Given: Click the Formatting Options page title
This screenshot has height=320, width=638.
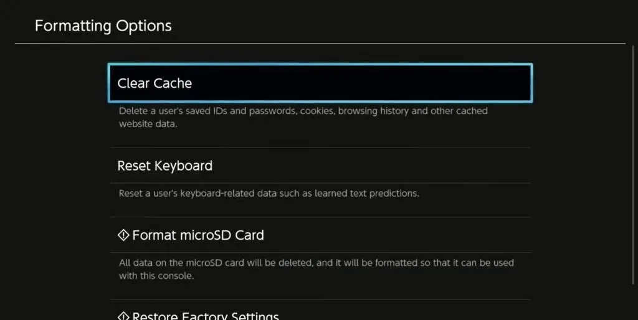Looking at the screenshot, I should click(103, 26).
